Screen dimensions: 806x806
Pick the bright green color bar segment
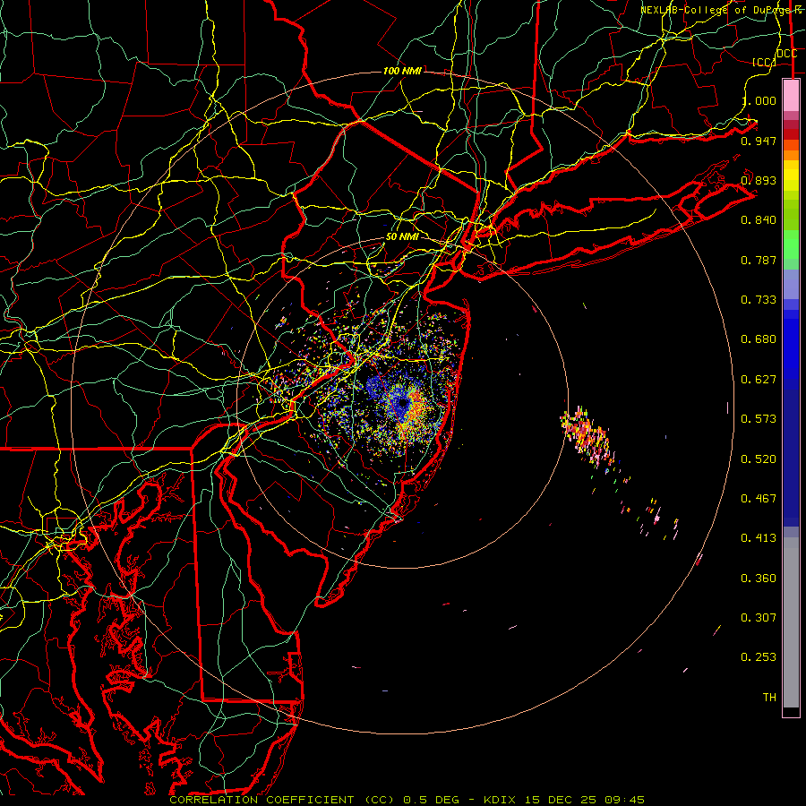(791, 244)
